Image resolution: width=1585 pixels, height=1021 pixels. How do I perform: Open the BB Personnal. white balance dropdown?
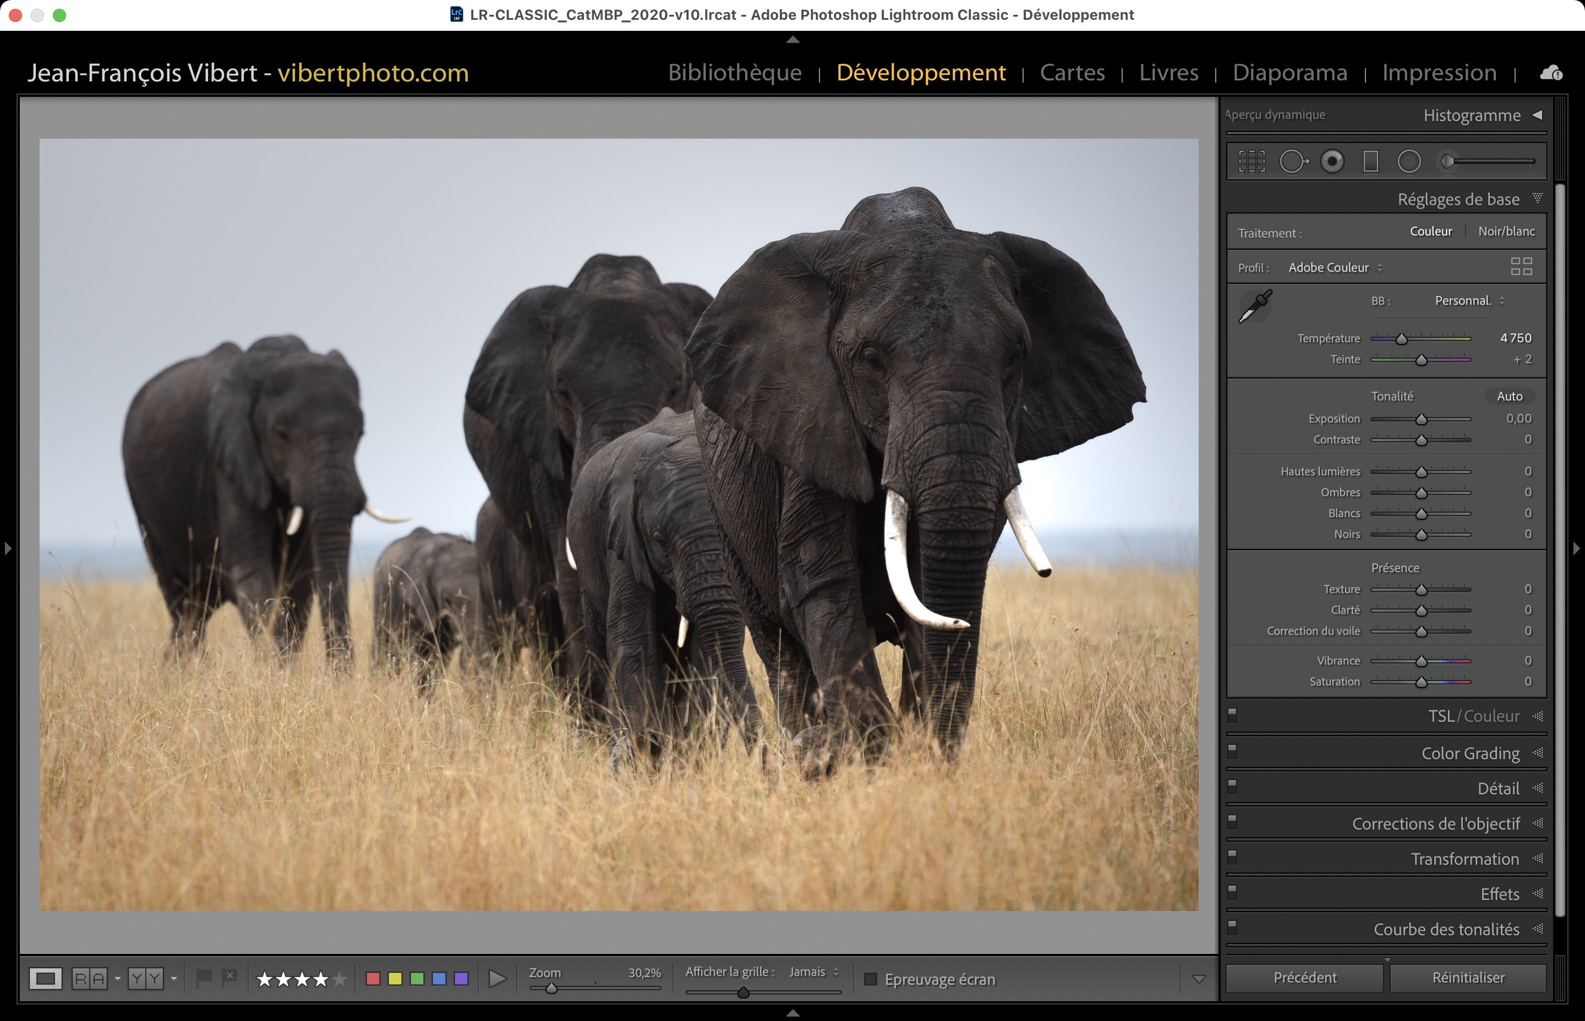1469,301
